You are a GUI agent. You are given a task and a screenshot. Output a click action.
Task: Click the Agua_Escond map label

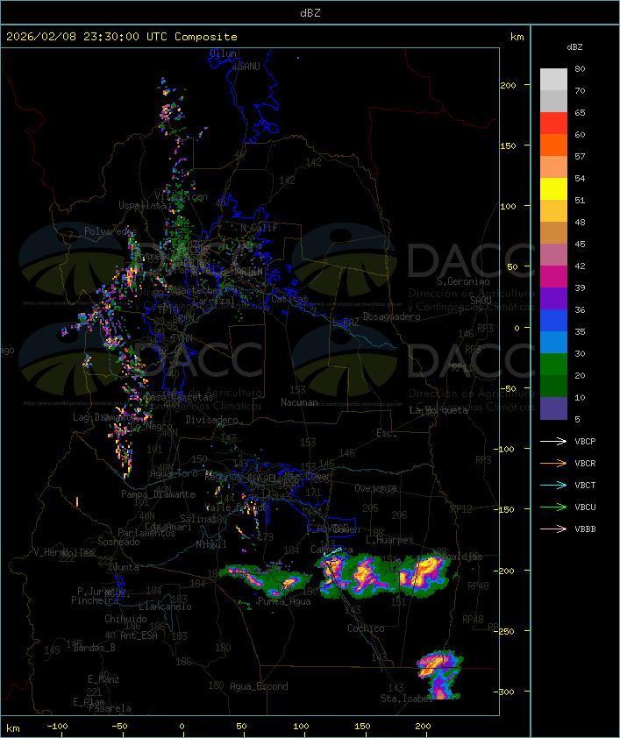click(259, 686)
